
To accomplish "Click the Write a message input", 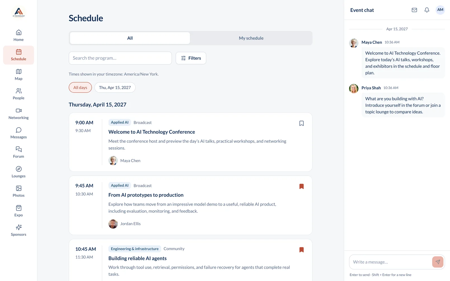I will 391,262.
